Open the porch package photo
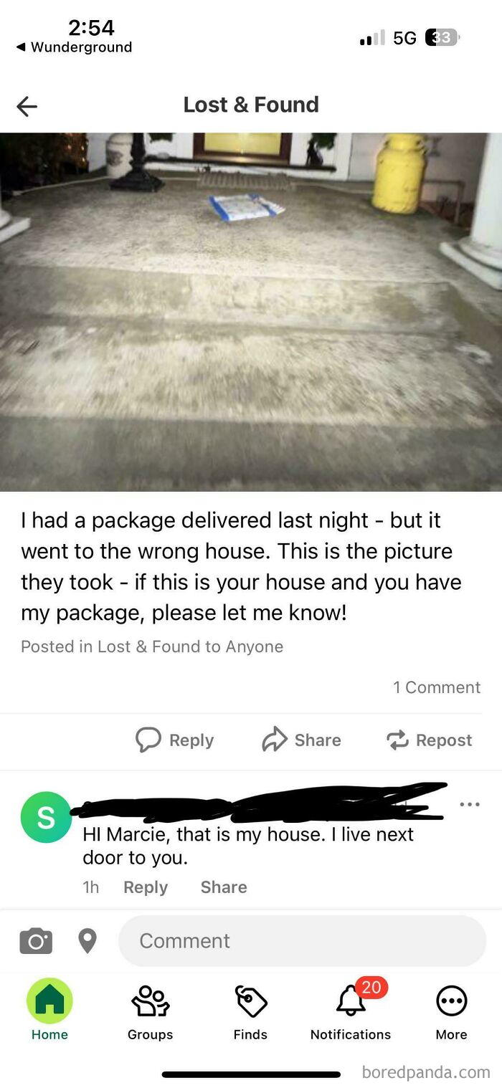This screenshot has width=502, height=1088. click(251, 312)
